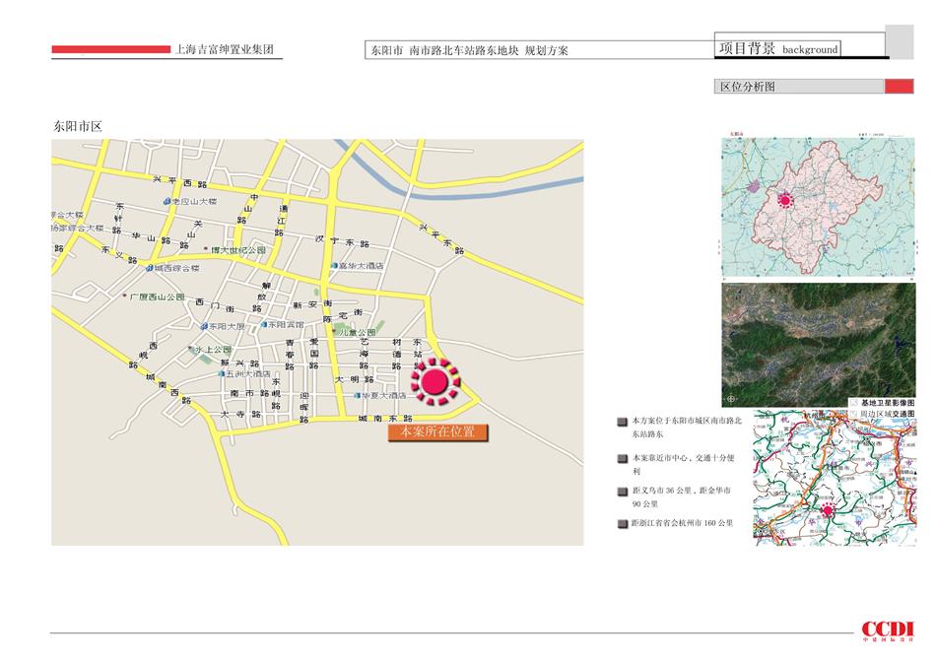Click the large red site marker on the city map
Image resolution: width=936 pixels, height=661 pixels.
coord(435,382)
